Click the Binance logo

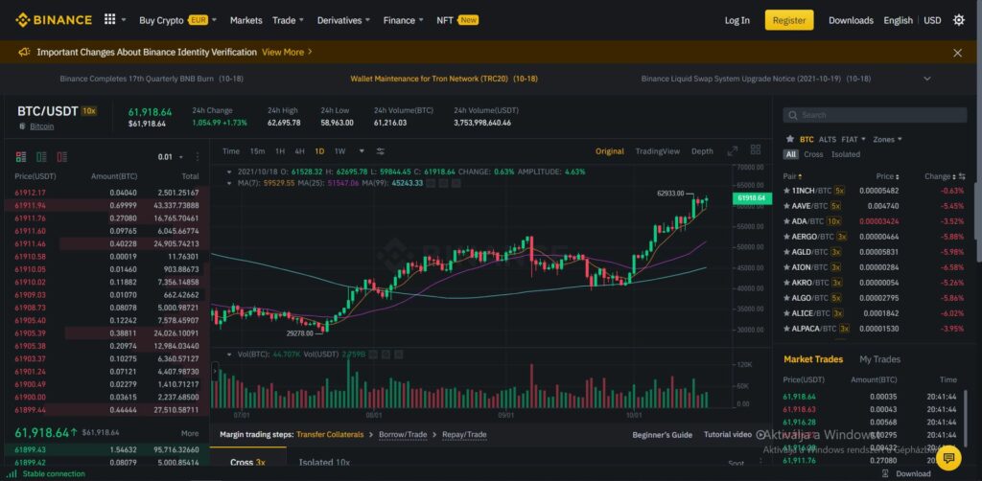tap(54, 20)
